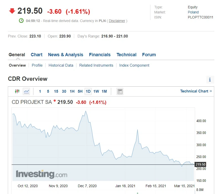Click the Poland market link
Image resolution: width=217 pixels, height=194 pixels.
(193, 12)
